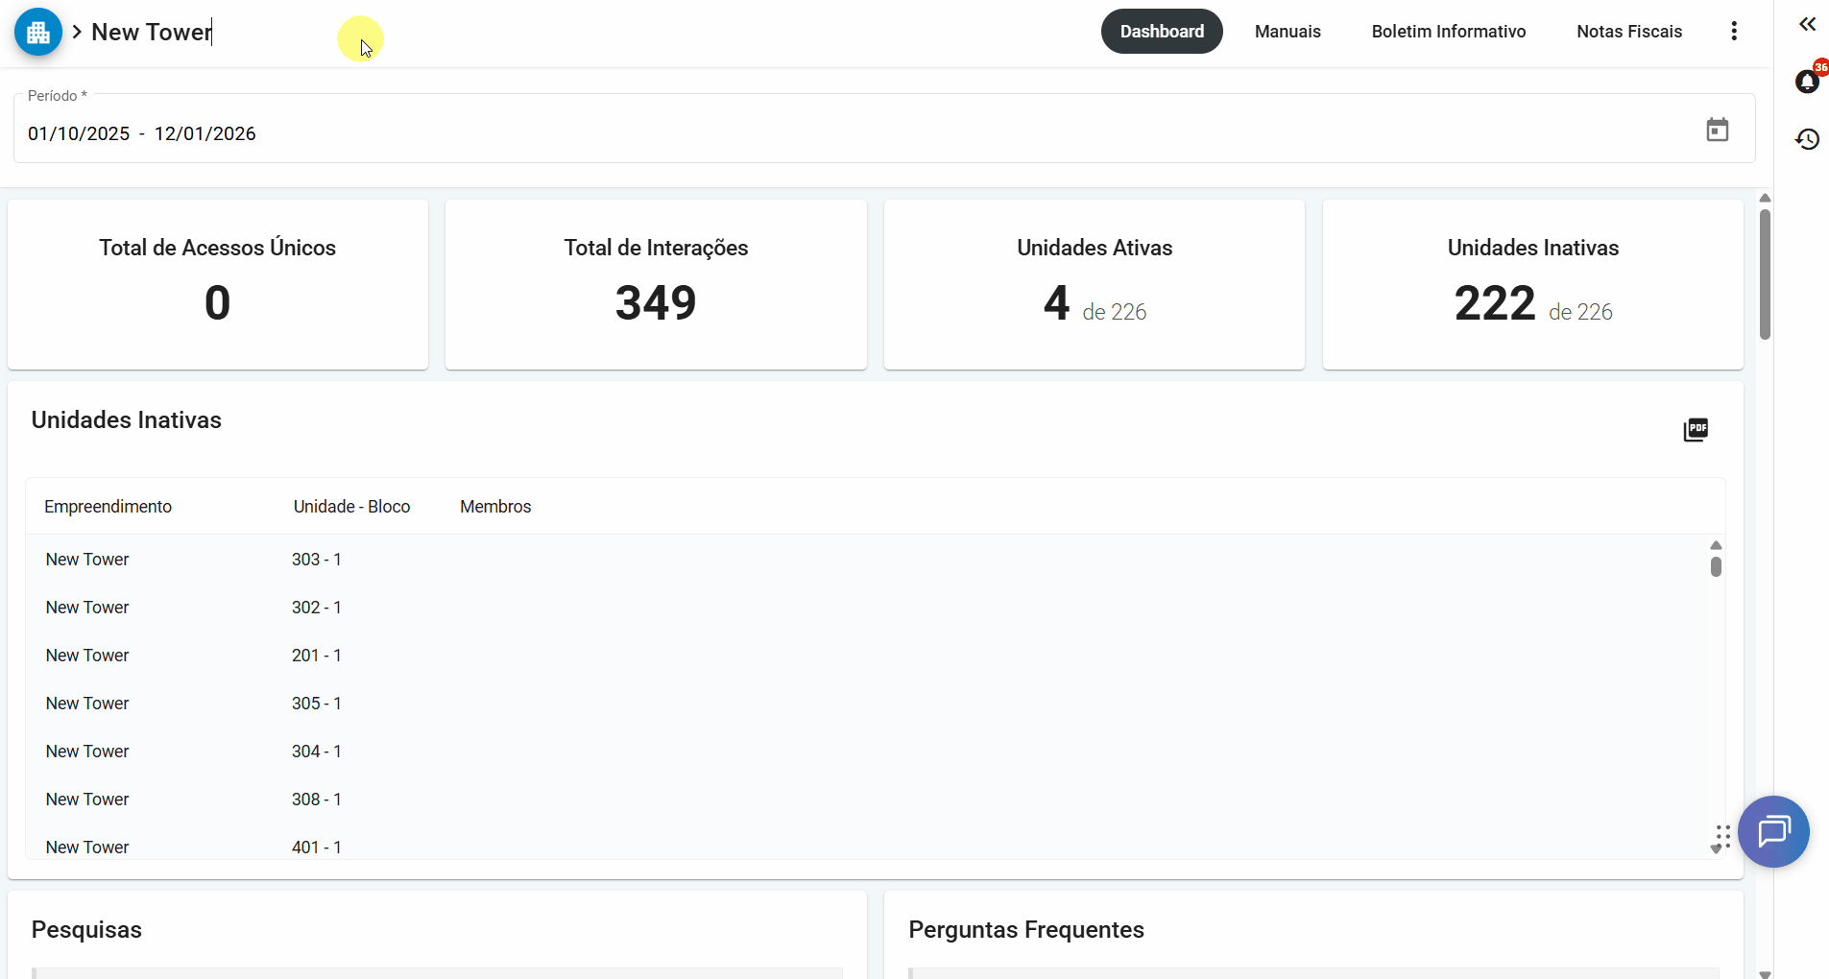The image size is (1829, 979).
Task: Expand breadcrumb chevron before New Tower
Action: click(77, 32)
